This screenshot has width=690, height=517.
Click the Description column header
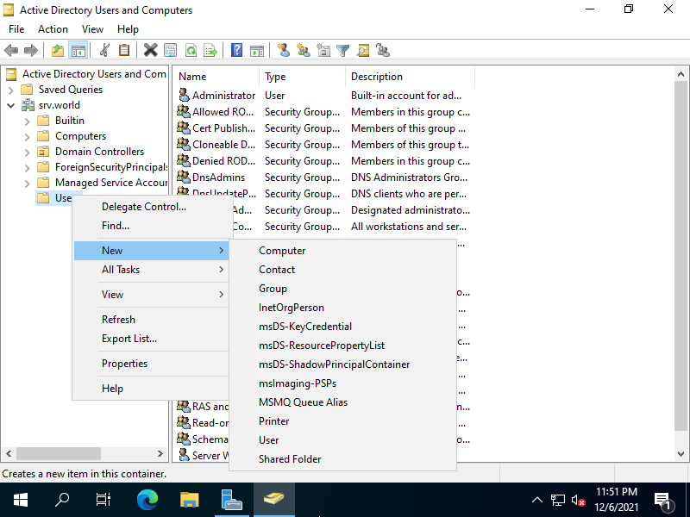[377, 77]
